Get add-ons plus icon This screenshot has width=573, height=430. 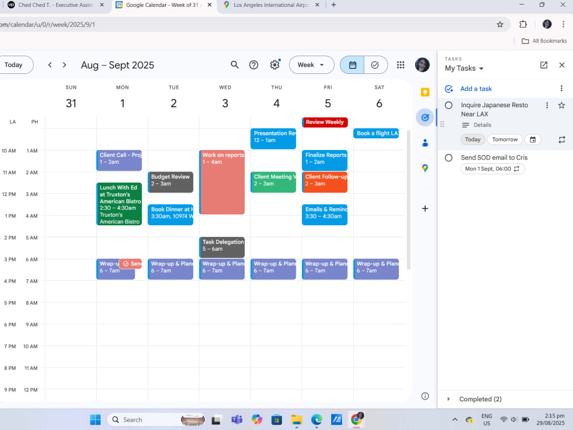(425, 209)
